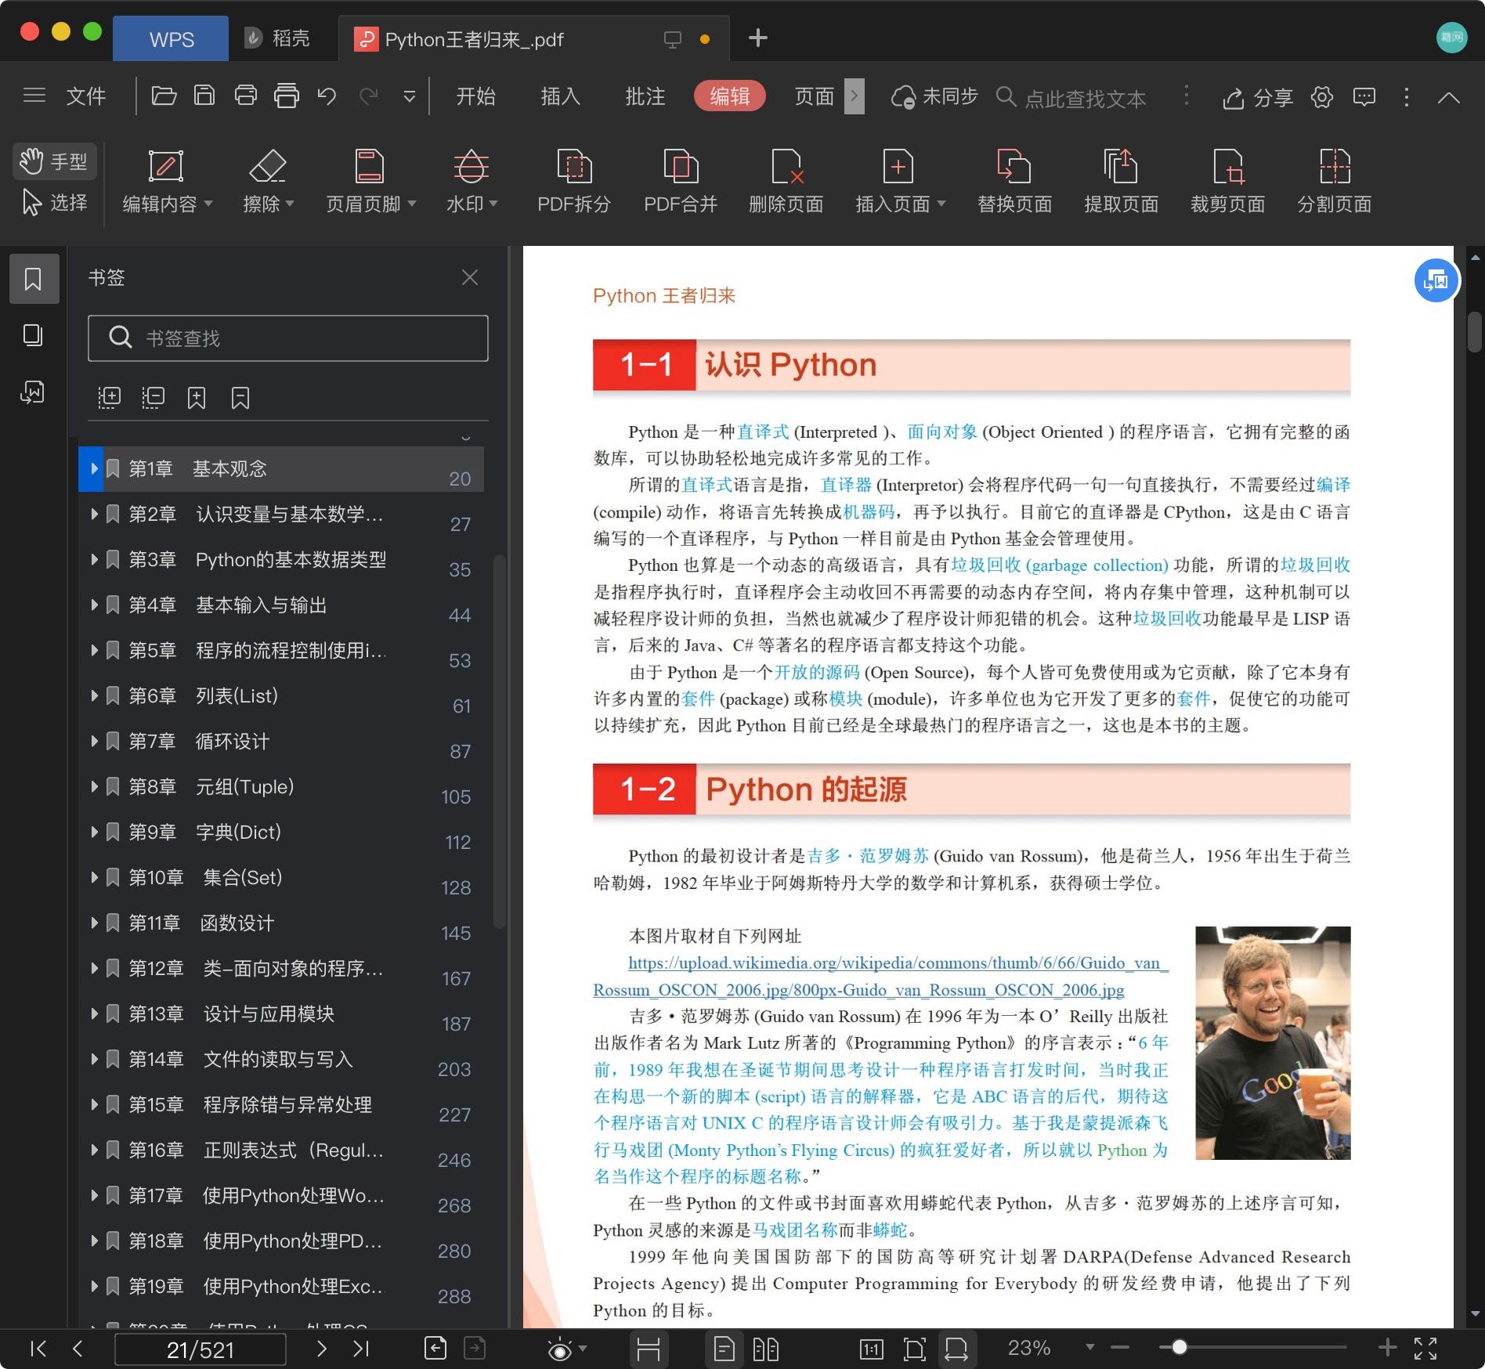The width and height of the screenshot is (1485, 1369).
Task: Click the 水印 watermark icon
Action: coord(471,166)
